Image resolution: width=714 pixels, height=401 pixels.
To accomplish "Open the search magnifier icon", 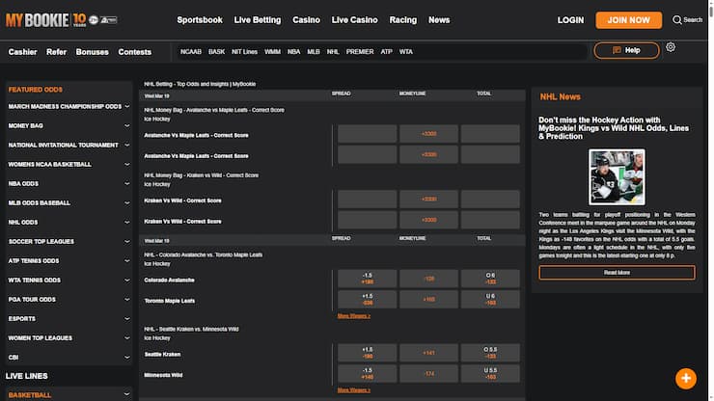I will (676, 20).
